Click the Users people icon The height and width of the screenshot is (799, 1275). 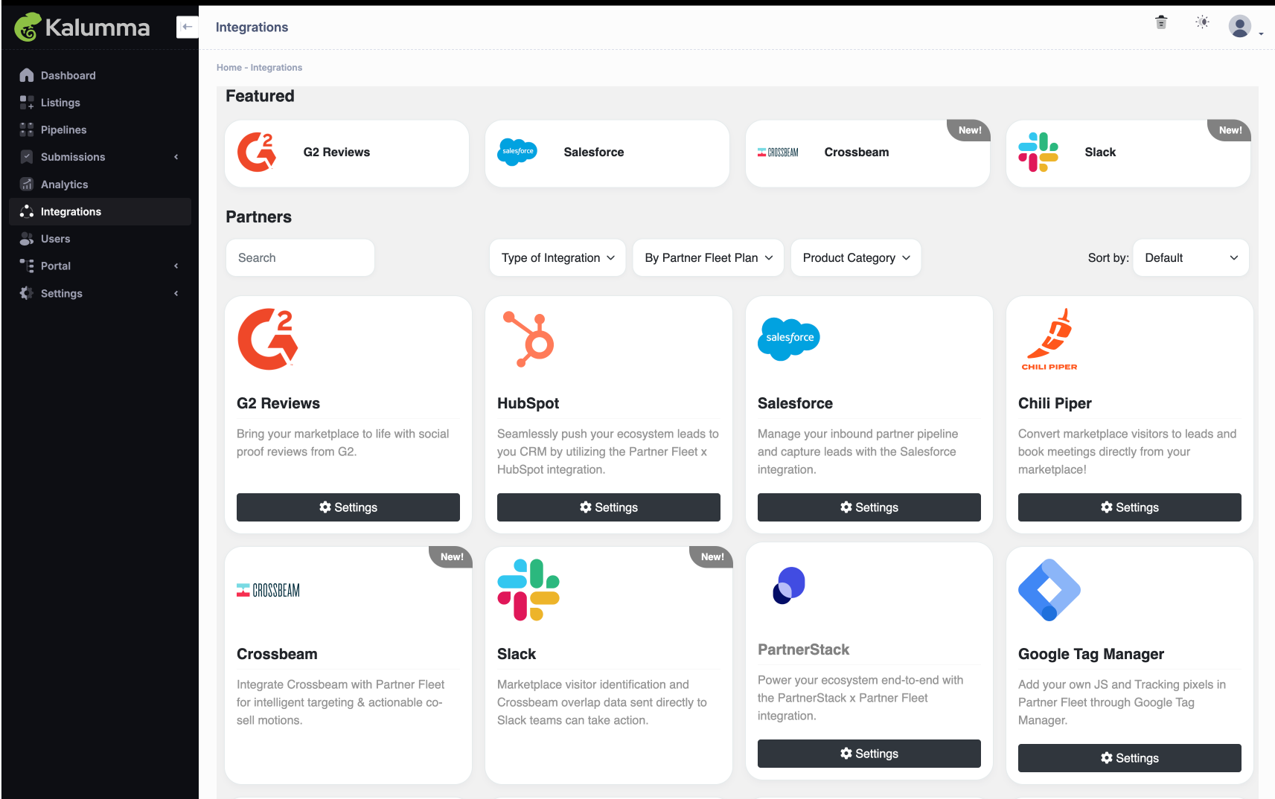coord(27,239)
